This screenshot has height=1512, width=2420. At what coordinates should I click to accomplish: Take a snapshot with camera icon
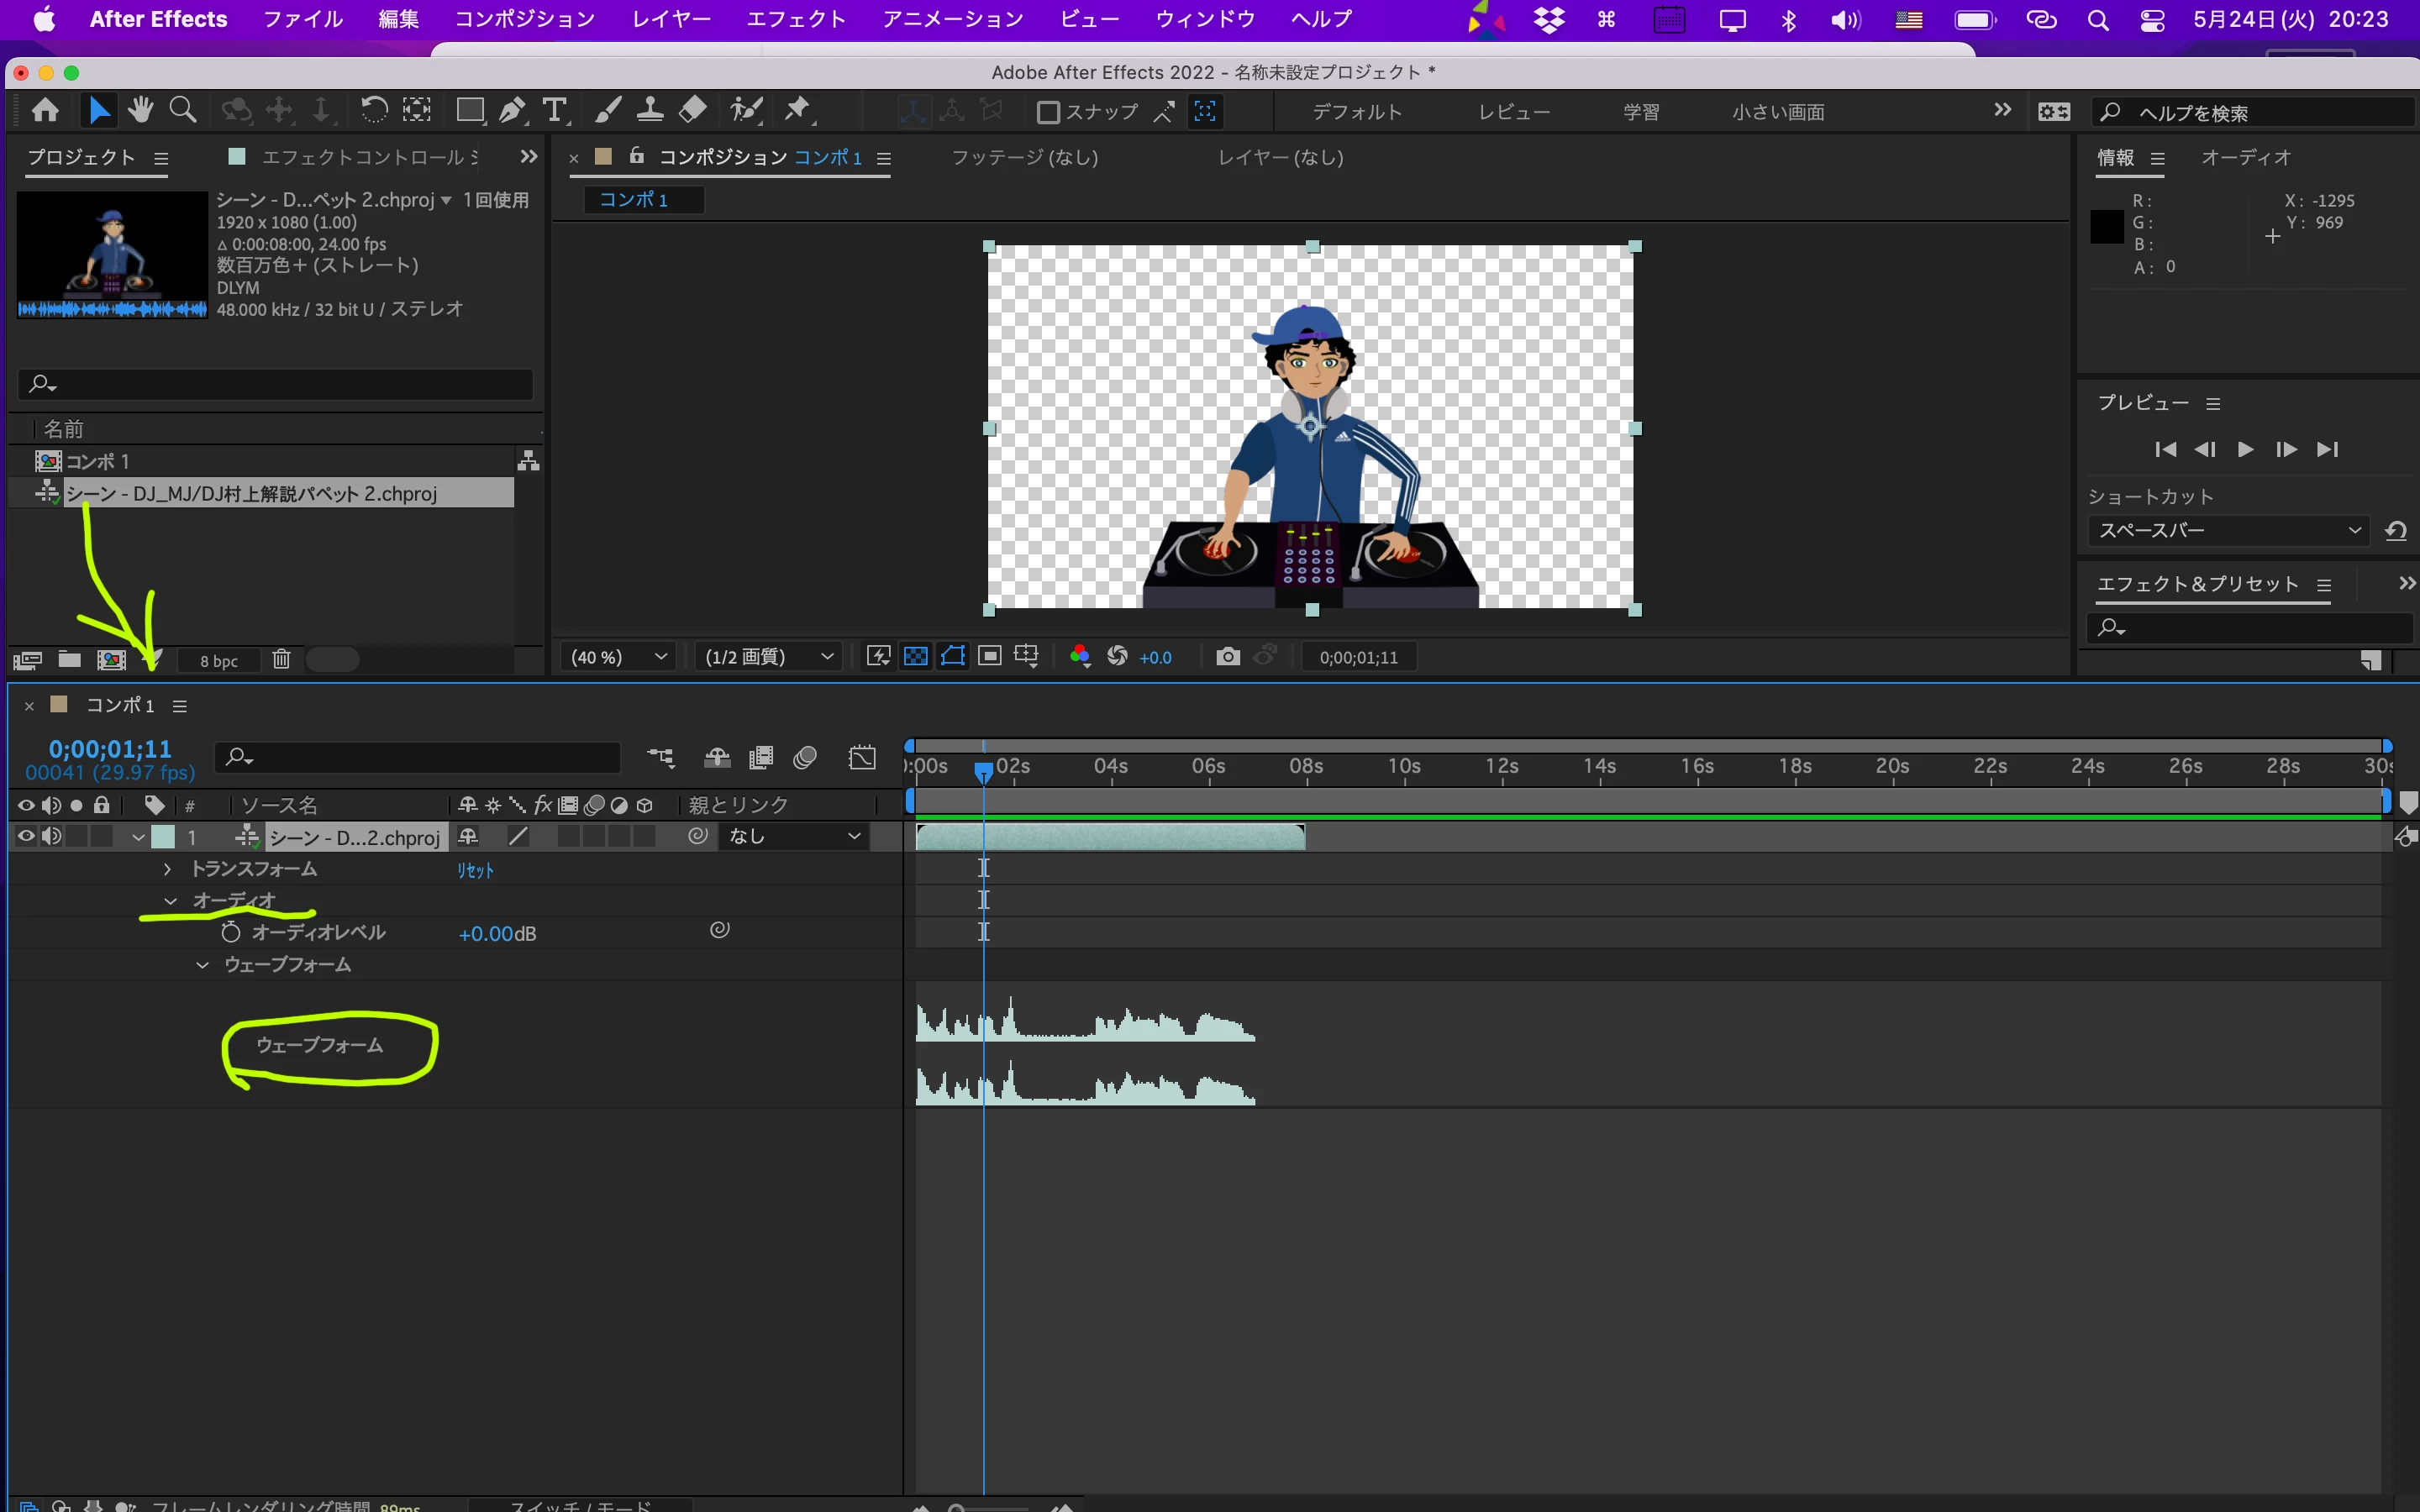click(1227, 657)
